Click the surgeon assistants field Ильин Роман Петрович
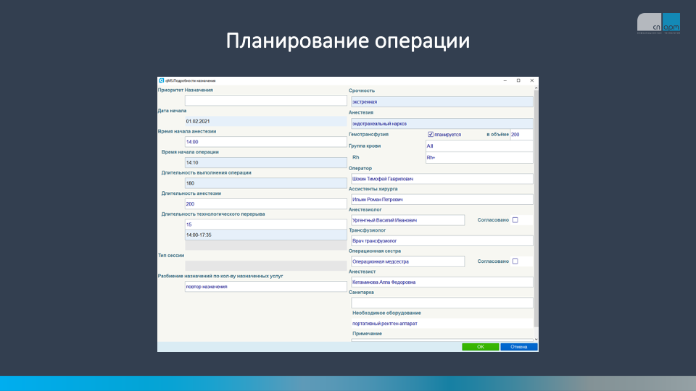The height and width of the screenshot is (391, 696). click(442, 200)
